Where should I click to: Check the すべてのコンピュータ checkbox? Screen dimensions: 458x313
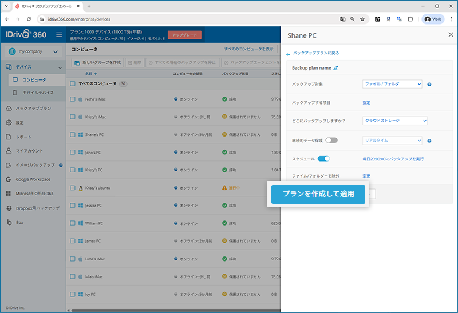click(73, 83)
